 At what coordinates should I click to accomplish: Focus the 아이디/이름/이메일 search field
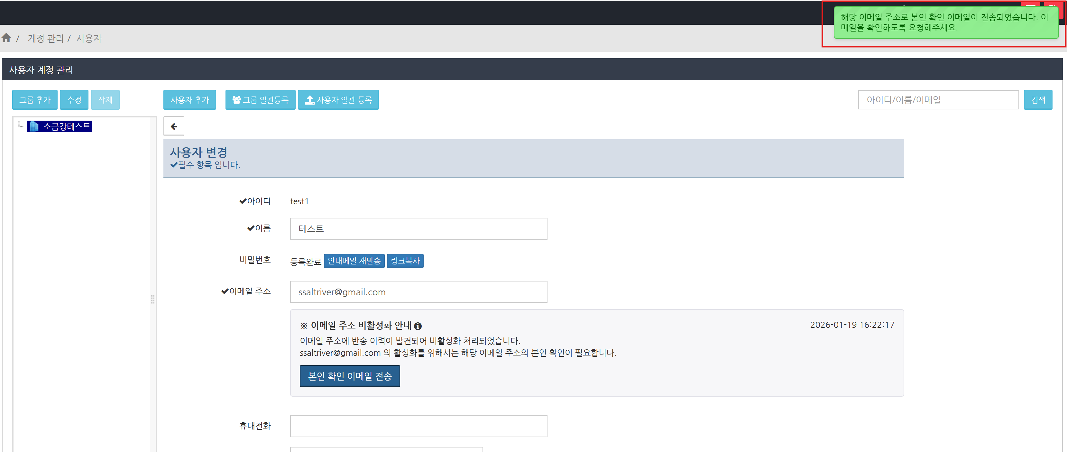(938, 100)
